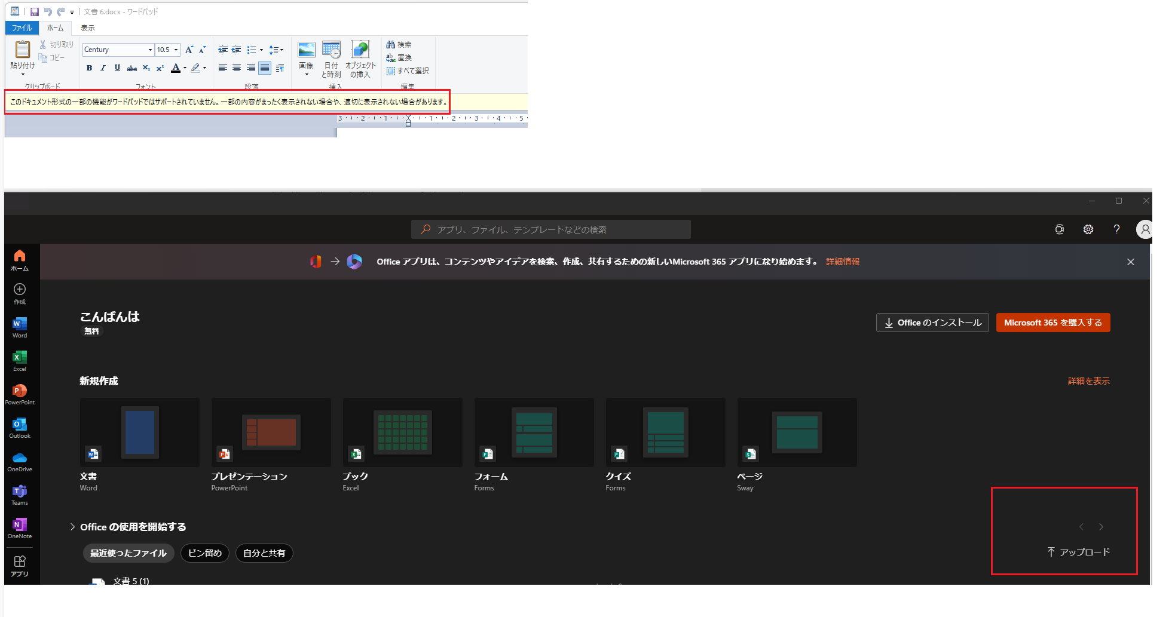Click 詳細情報 link in the banner
The width and height of the screenshot is (1175, 617).
843,262
